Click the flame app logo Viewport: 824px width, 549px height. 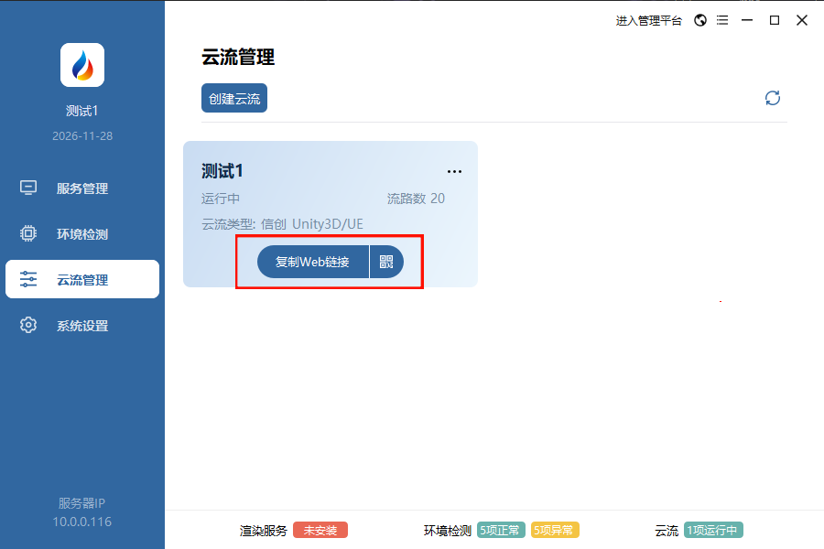tap(82, 65)
